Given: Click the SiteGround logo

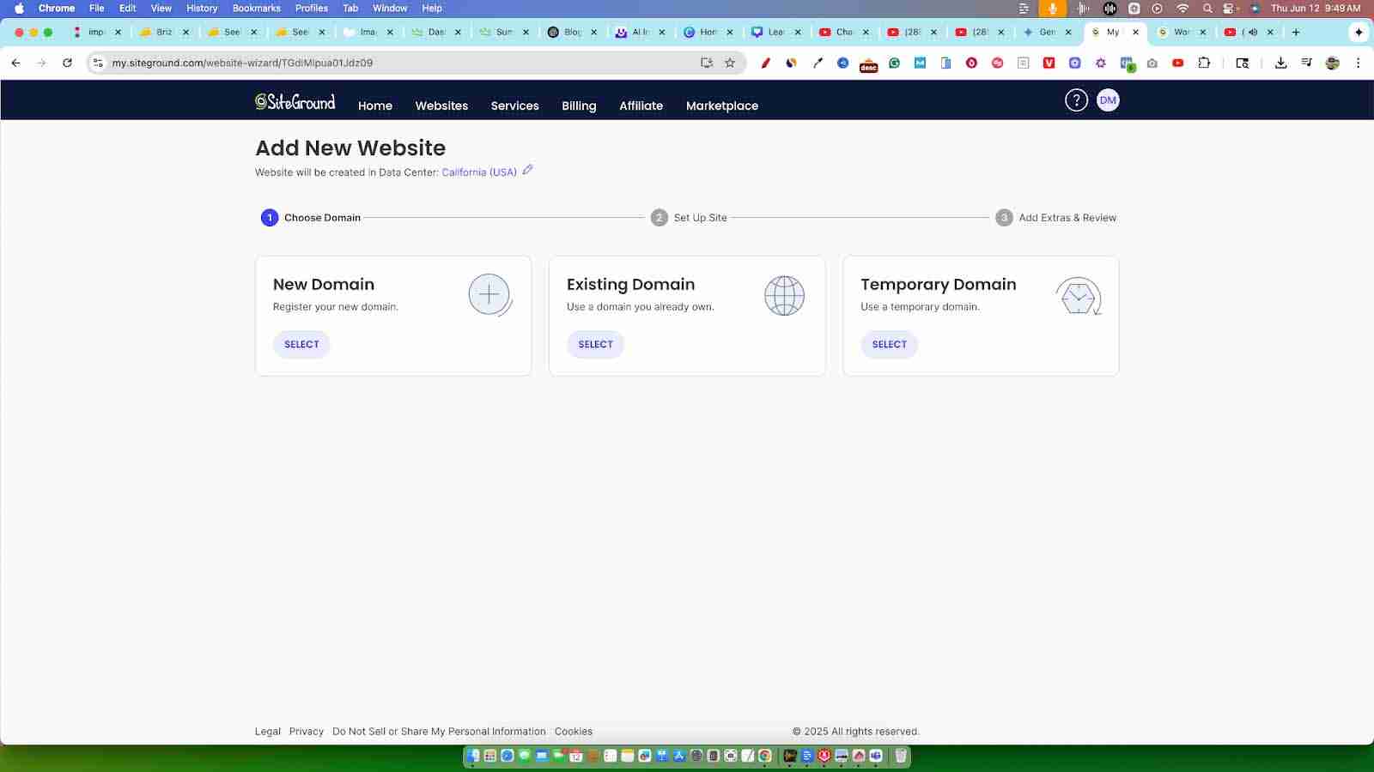Looking at the screenshot, I should (x=295, y=102).
